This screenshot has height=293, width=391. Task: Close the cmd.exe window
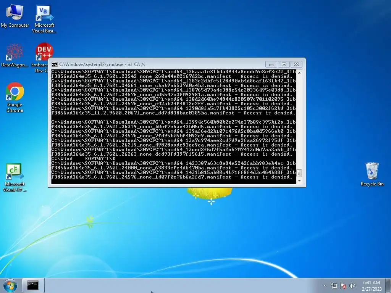tap(296, 64)
